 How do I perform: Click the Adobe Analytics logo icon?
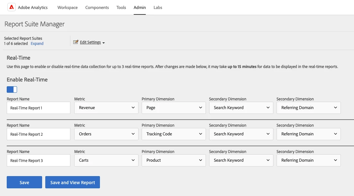click(x=12, y=7)
